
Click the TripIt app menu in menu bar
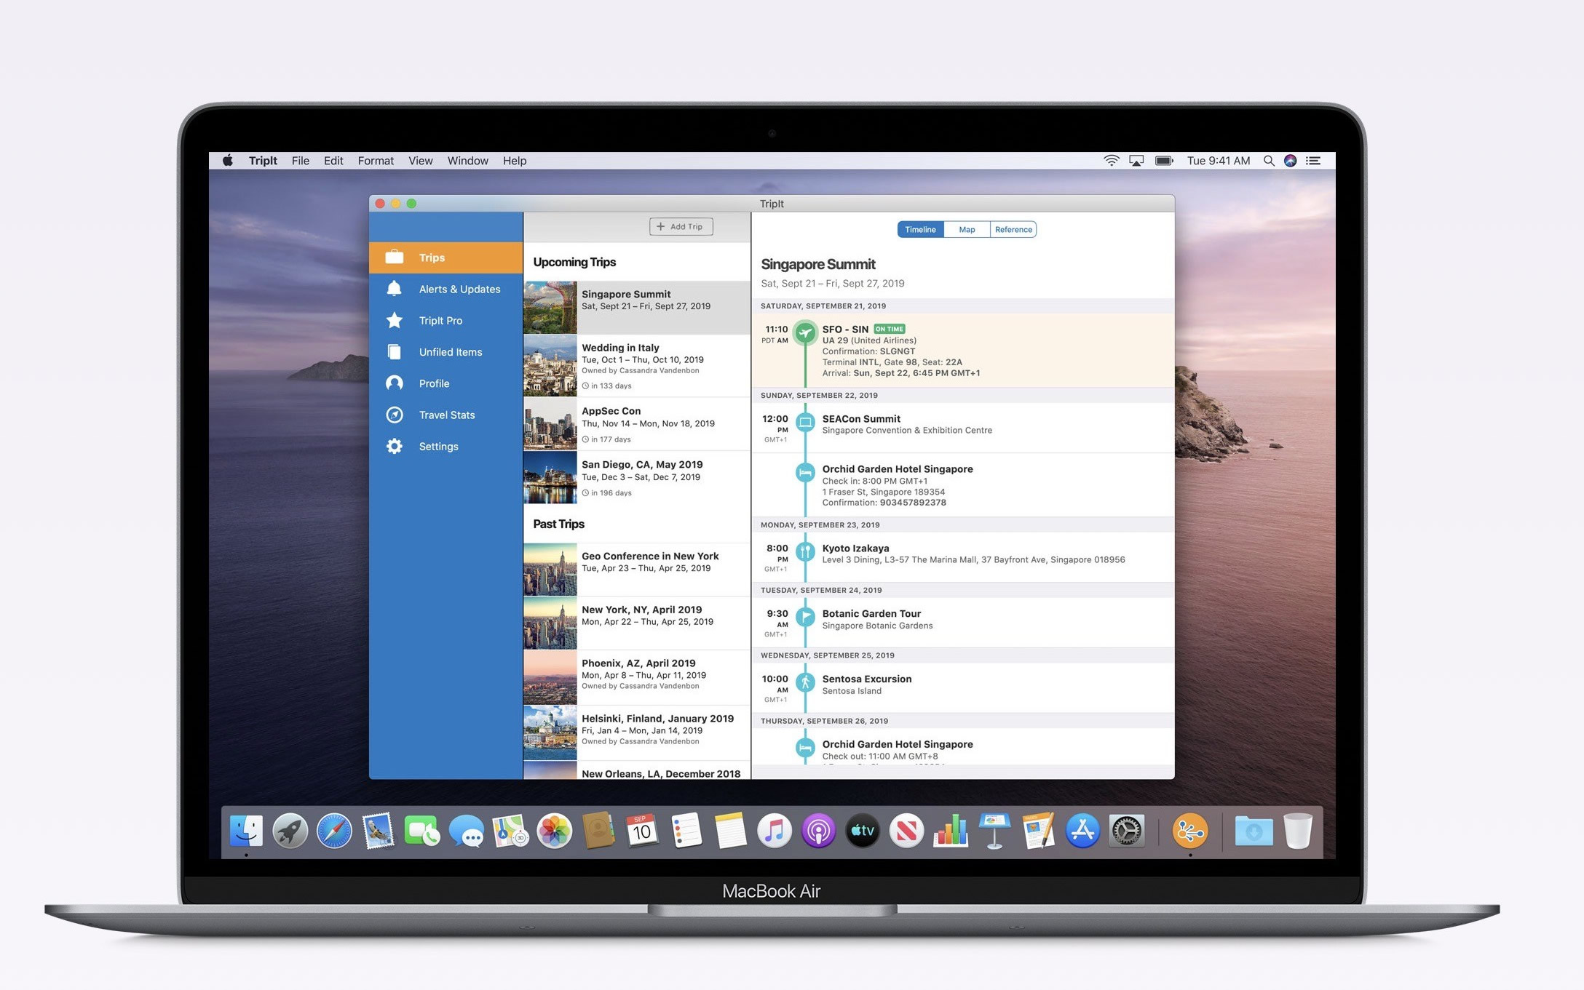(x=263, y=161)
